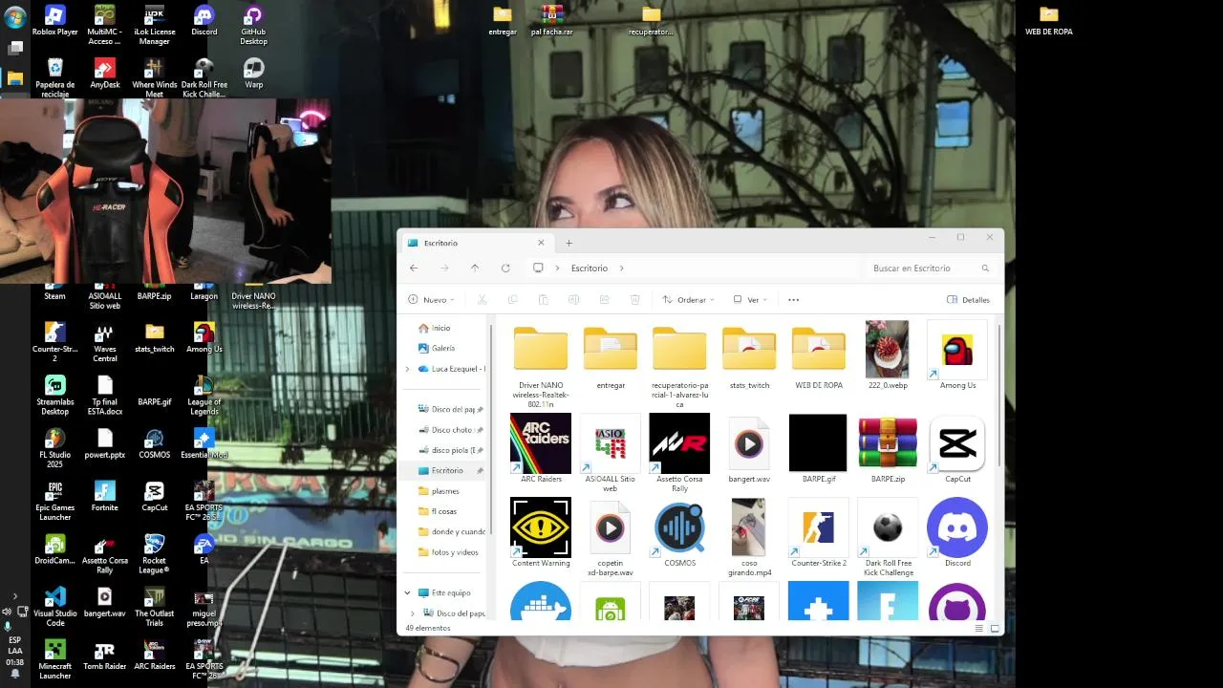The height and width of the screenshot is (688, 1223).
Task: Select Fortnite desktop shortcut
Action: coord(105,497)
